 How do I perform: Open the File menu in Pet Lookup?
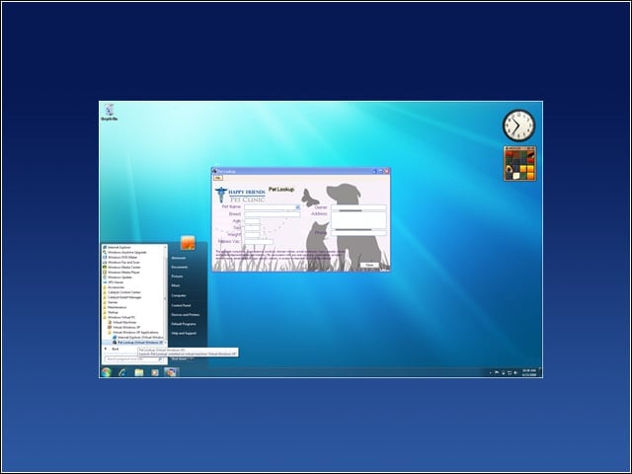(x=218, y=178)
